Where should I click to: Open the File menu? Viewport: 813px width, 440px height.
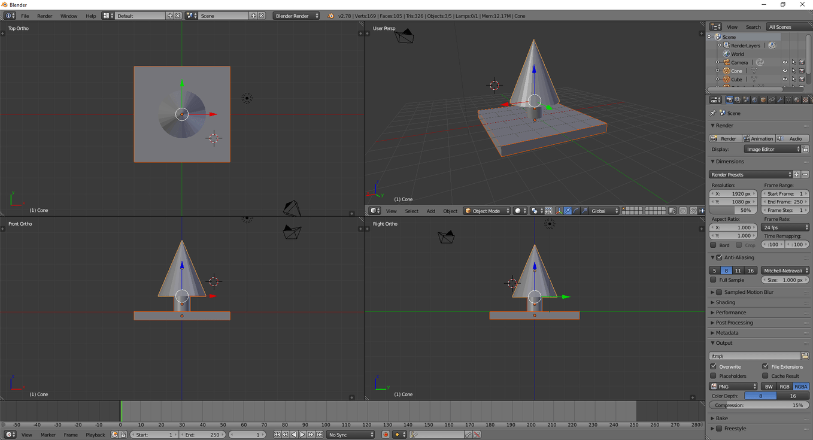25,16
